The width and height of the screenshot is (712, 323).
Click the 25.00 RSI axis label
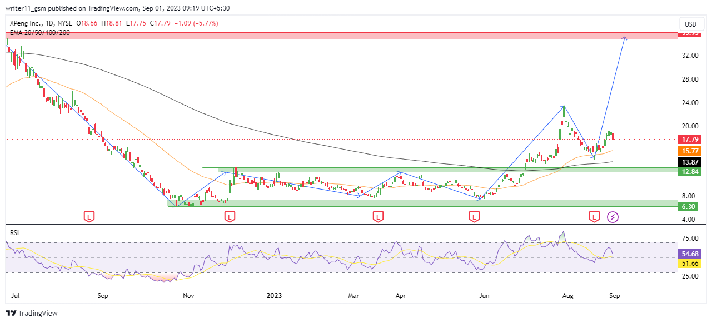[691, 276]
